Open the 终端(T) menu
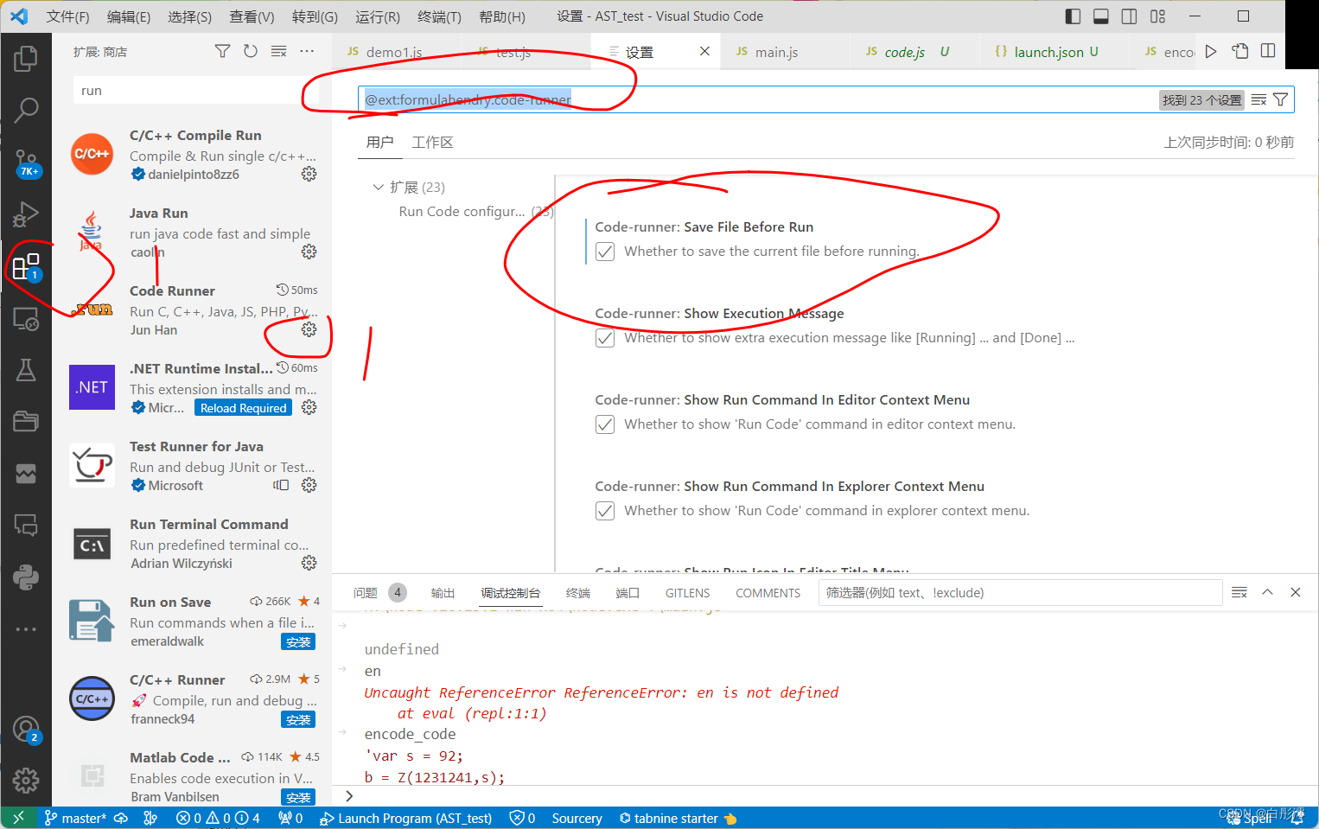Screen dimensions: 1319x829 tap(439, 16)
